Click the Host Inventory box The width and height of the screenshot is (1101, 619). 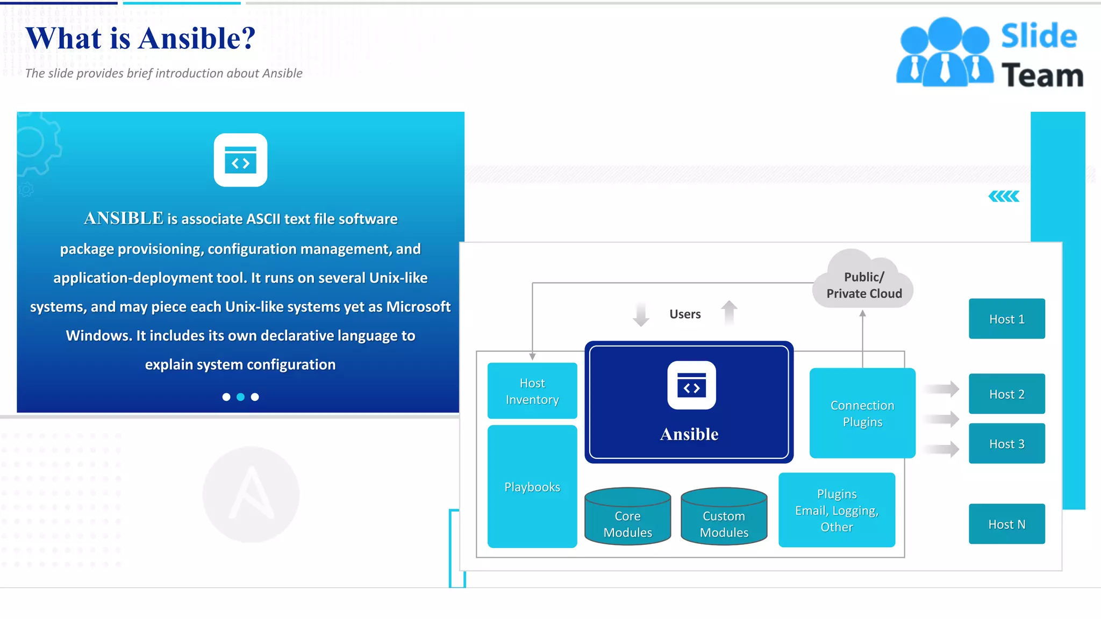[x=532, y=391]
